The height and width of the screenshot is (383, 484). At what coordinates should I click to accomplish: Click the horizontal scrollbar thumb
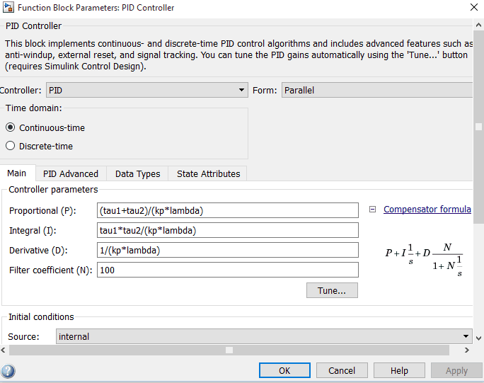coord(229,350)
